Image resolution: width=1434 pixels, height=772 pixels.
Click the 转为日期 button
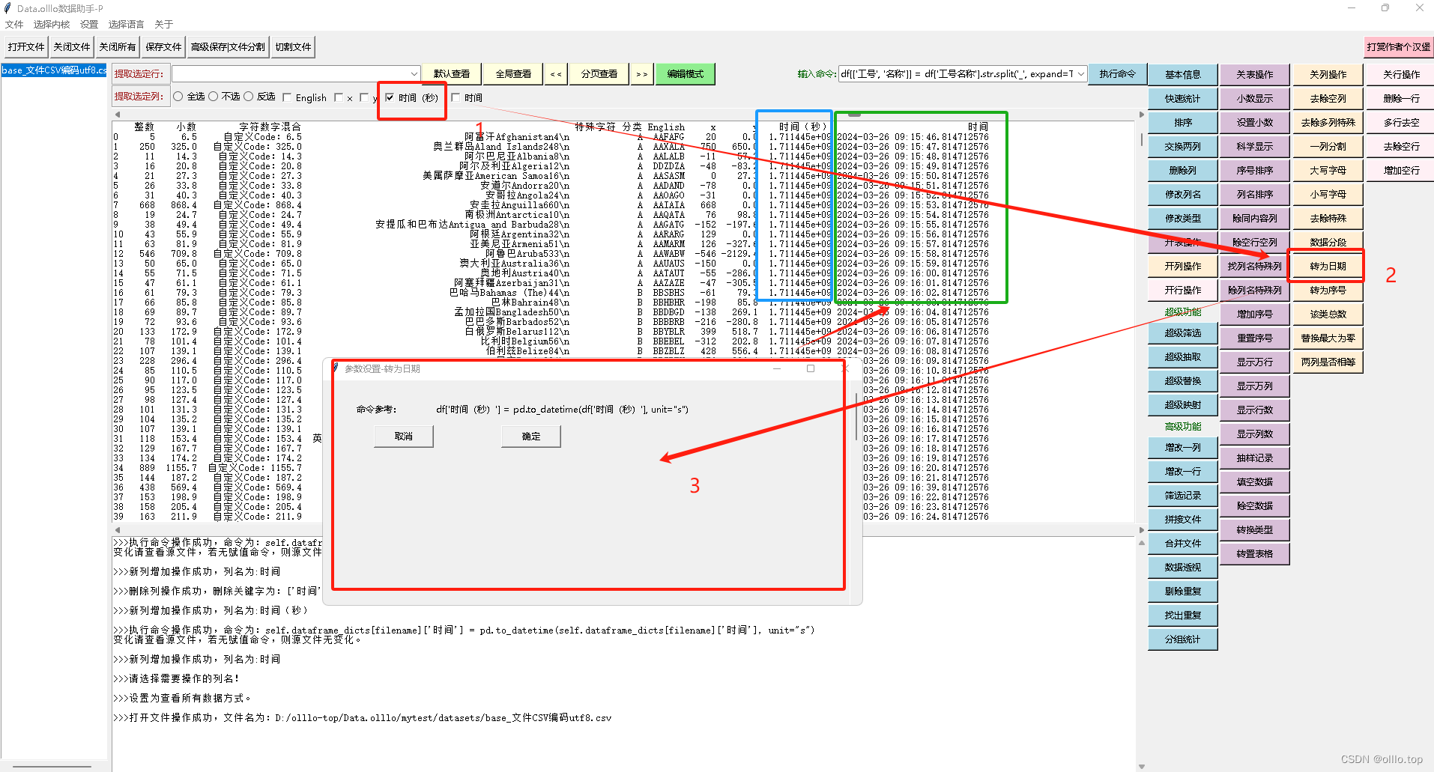(x=1328, y=266)
